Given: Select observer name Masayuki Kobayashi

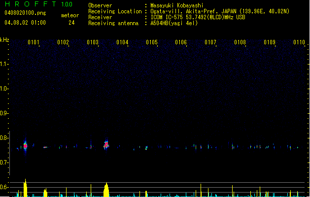Looking at the screenshot, I should click(x=177, y=5).
